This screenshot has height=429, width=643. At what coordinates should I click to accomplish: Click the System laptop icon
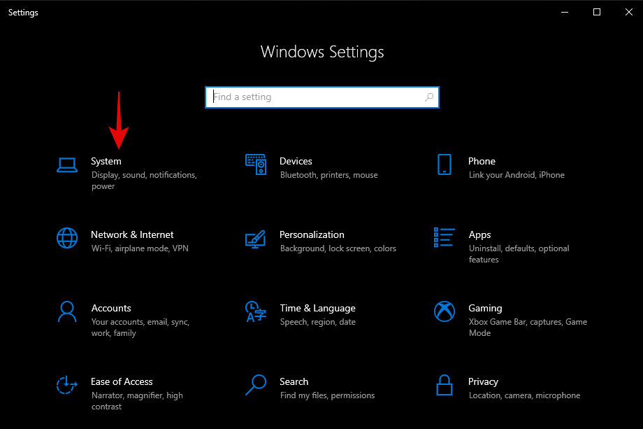[x=66, y=164]
